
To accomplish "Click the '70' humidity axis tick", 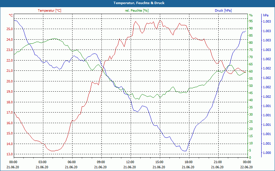I will pyautogui.click(x=251, y=57).
